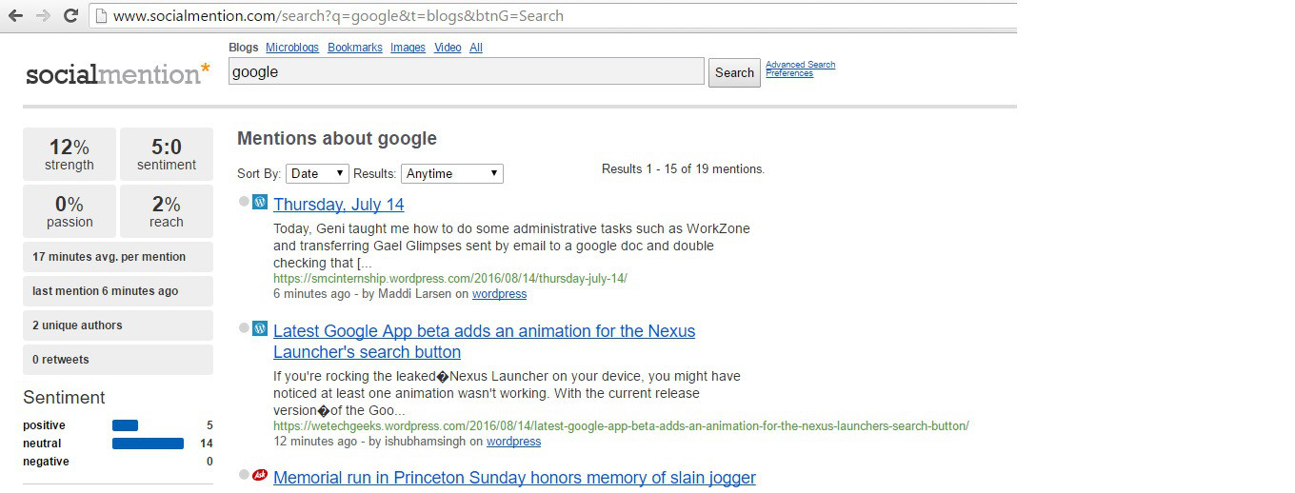Click the 'neutral' sentiment label
Viewport: 1295px width, 493px height.
click(42, 444)
